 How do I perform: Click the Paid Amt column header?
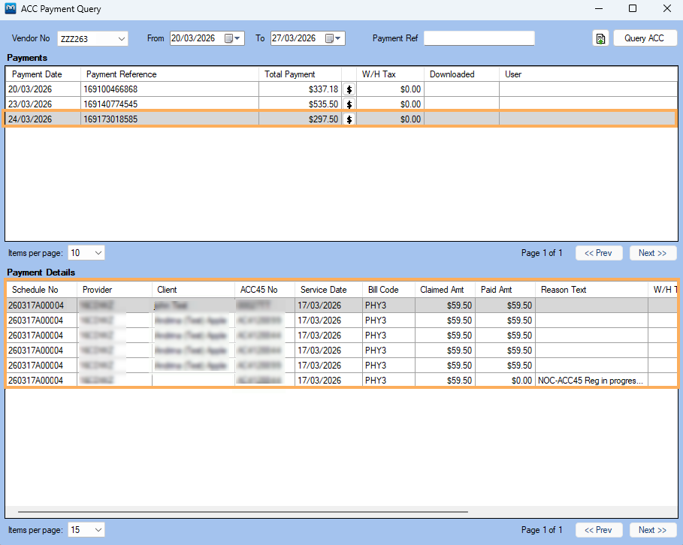[x=505, y=290]
